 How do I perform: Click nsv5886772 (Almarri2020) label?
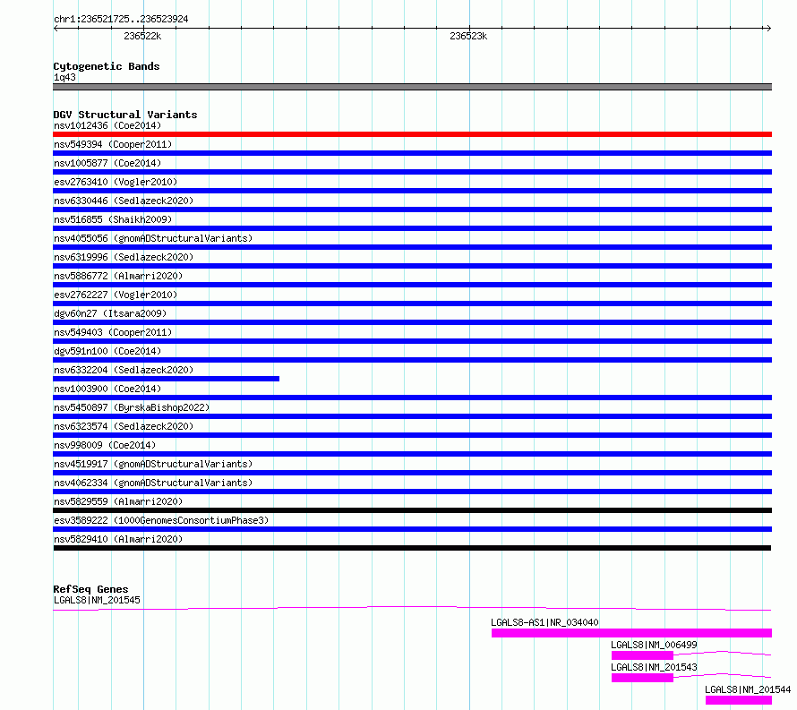click(x=118, y=276)
